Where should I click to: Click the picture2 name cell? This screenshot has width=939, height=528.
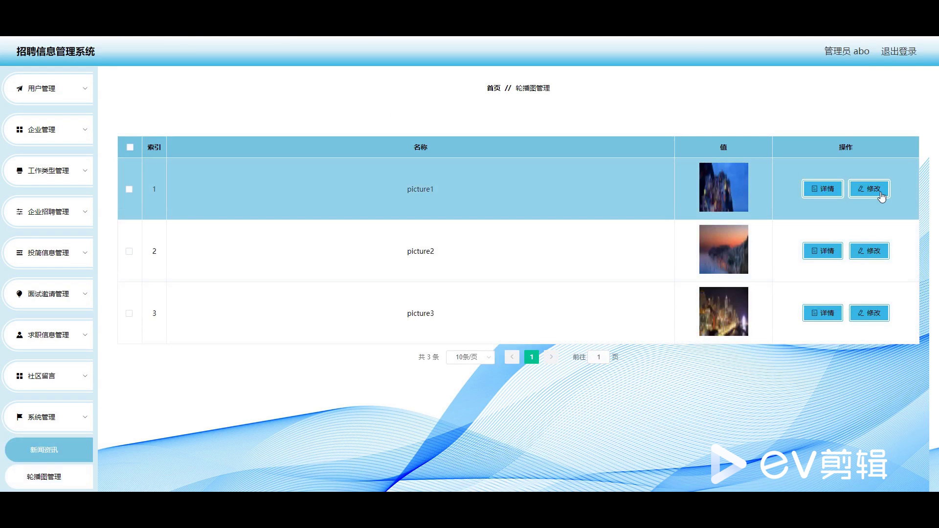[421, 251]
